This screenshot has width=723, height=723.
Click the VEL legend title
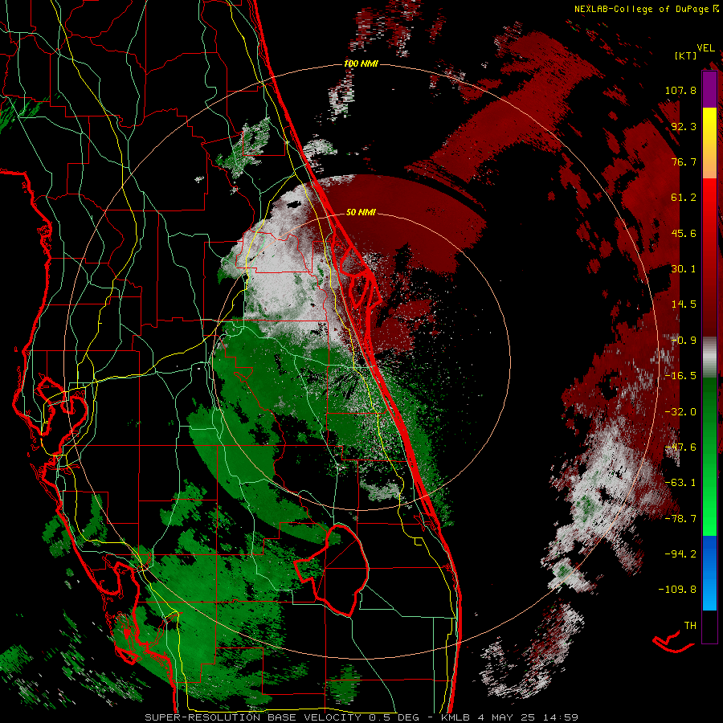click(x=705, y=47)
